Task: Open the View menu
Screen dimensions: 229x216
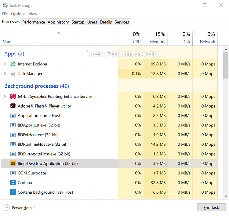Action: (33, 14)
